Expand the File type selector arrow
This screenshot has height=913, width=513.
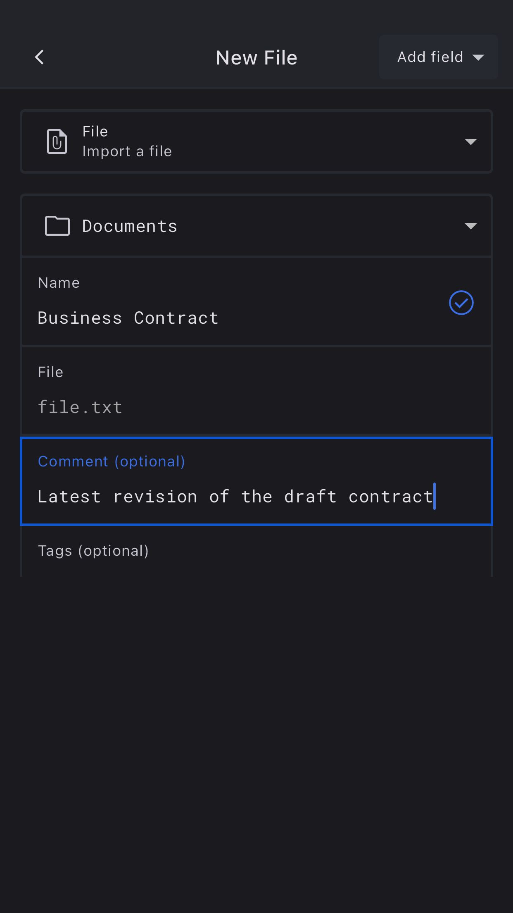tap(470, 142)
